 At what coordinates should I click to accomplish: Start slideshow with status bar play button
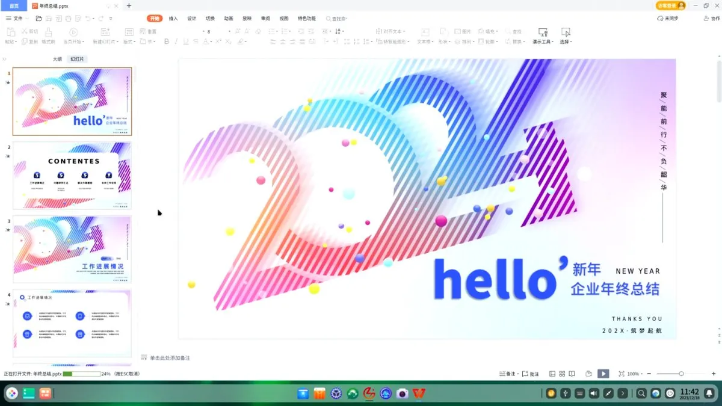[x=603, y=374]
